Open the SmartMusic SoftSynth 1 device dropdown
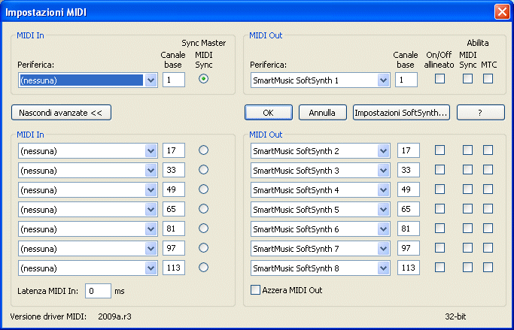The image size is (514, 330). (321, 80)
